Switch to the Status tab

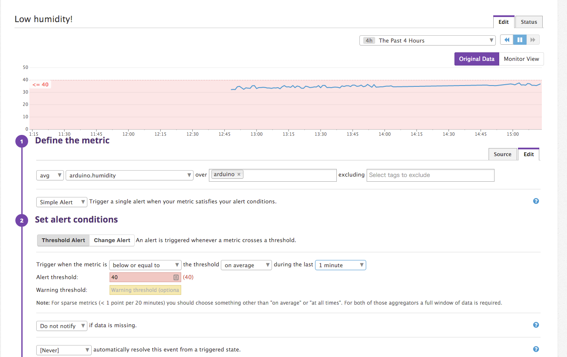(529, 22)
